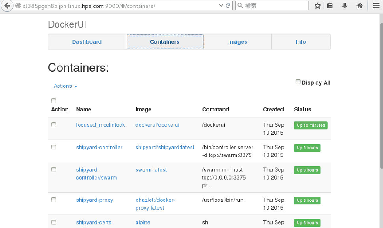Reload the page with the refresh icon
Screen dimensions: 383x228
click(228, 6)
